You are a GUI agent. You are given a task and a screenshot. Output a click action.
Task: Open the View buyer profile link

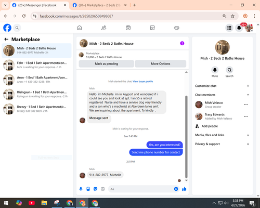click(142, 82)
